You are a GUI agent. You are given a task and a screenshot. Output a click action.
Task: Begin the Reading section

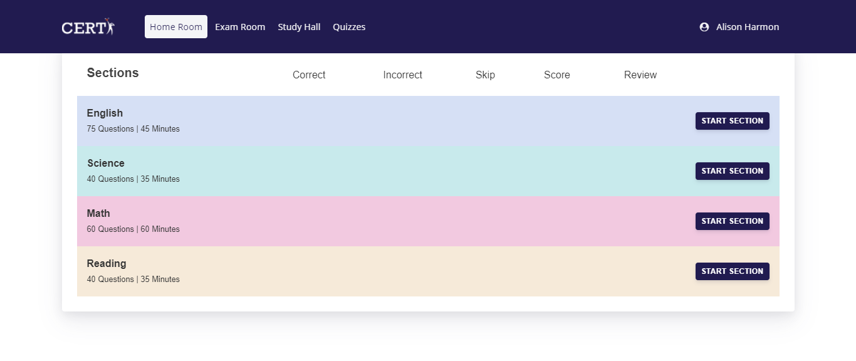tap(732, 271)
